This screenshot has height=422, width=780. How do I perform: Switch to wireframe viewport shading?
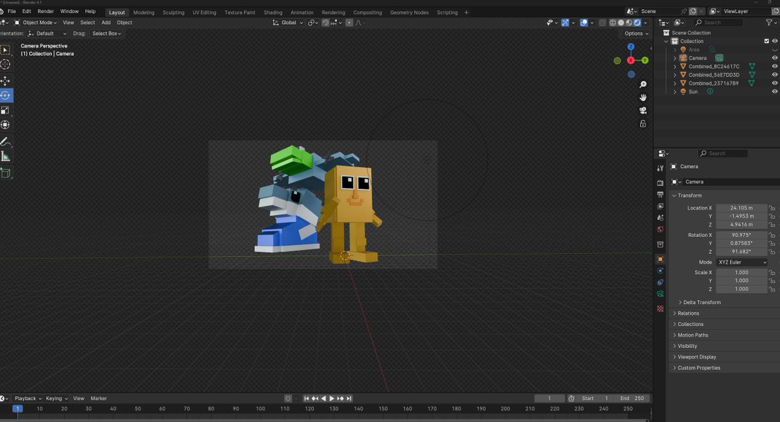[612, 23]
